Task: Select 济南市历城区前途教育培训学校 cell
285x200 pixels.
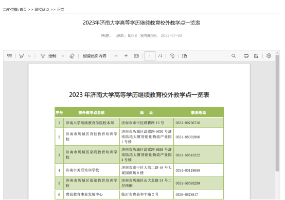Action: coord(92,183)
